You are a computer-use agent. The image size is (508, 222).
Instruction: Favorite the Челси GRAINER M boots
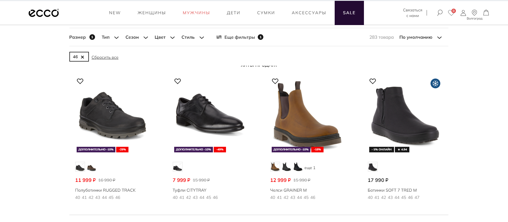click(275, 81)
